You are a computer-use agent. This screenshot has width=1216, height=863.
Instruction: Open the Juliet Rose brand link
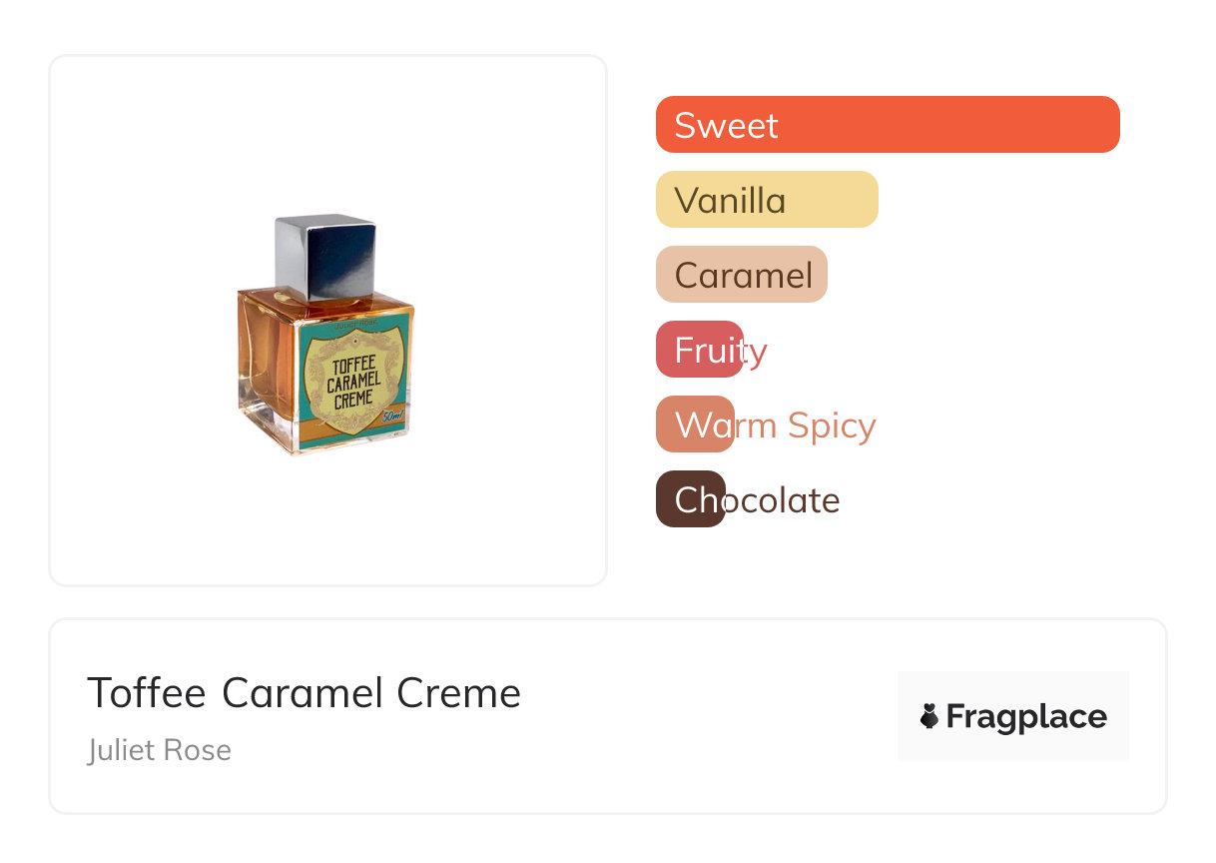[x=159, y=750]
